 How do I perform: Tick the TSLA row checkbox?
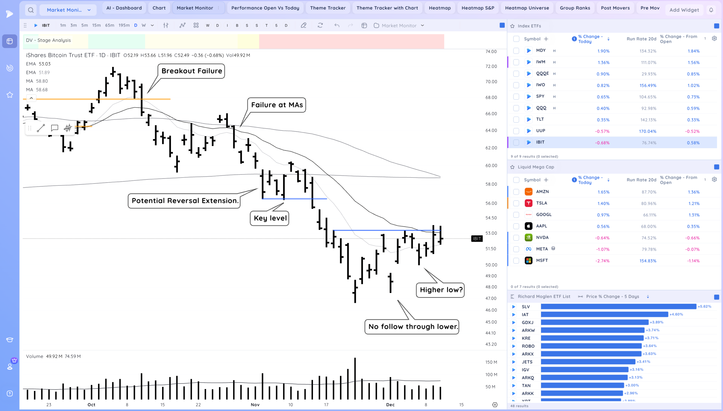pos(516,203)
